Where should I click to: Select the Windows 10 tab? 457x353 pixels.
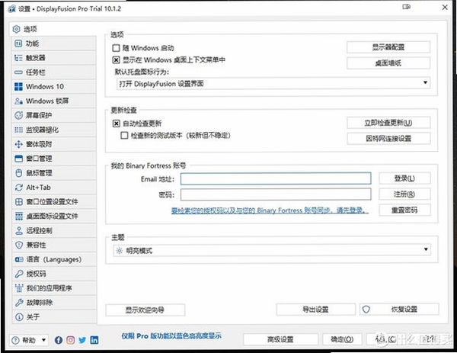54,86
